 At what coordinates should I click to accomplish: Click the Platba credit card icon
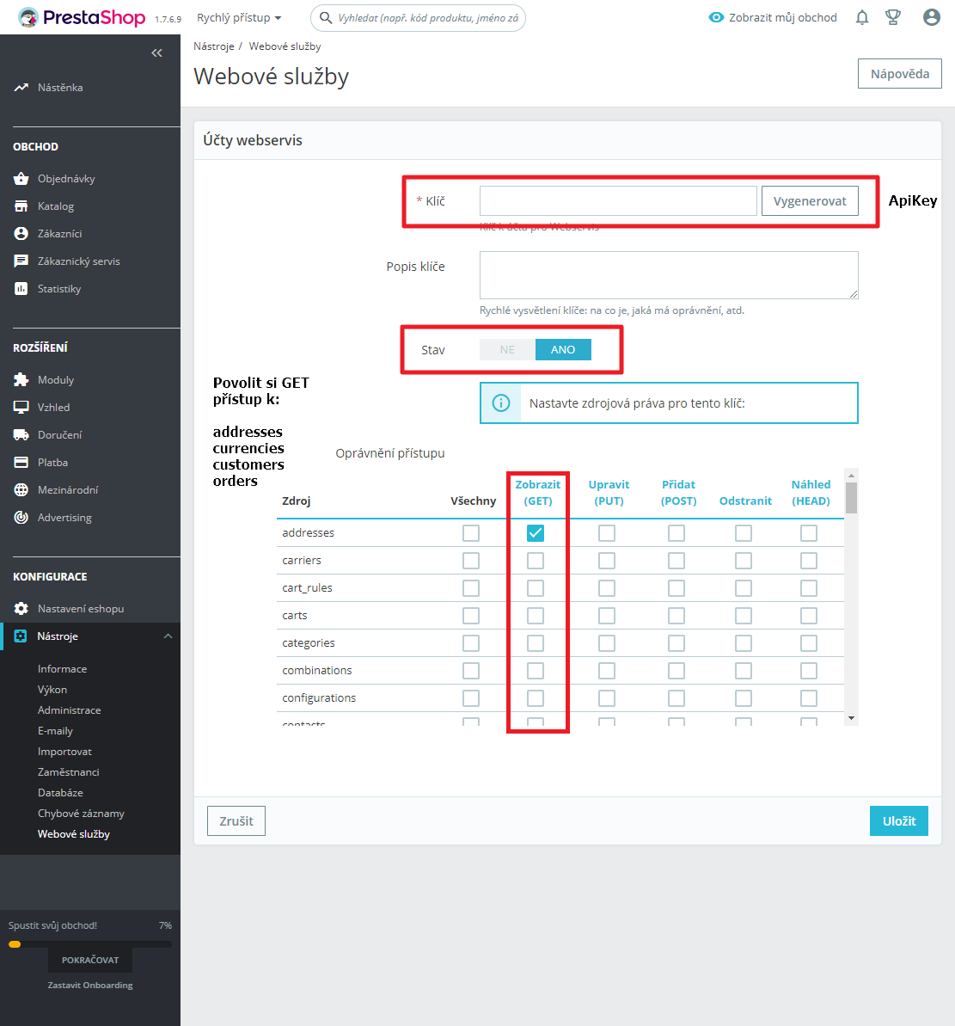click(21, 462)
